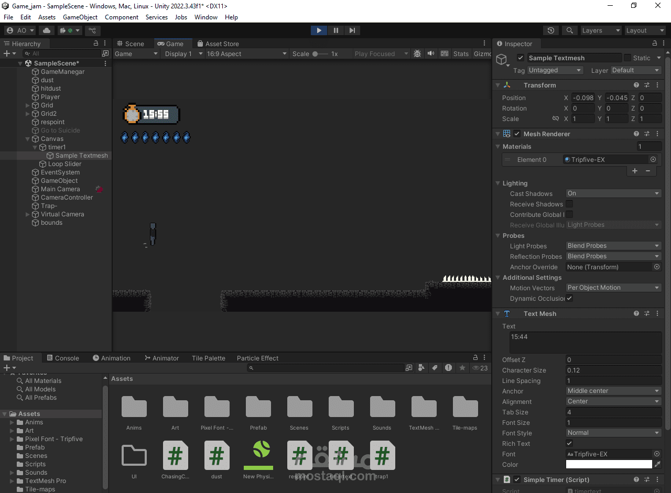The image size is (671, 493).
Task: Open the Transform component help icon
Action: 636,85
